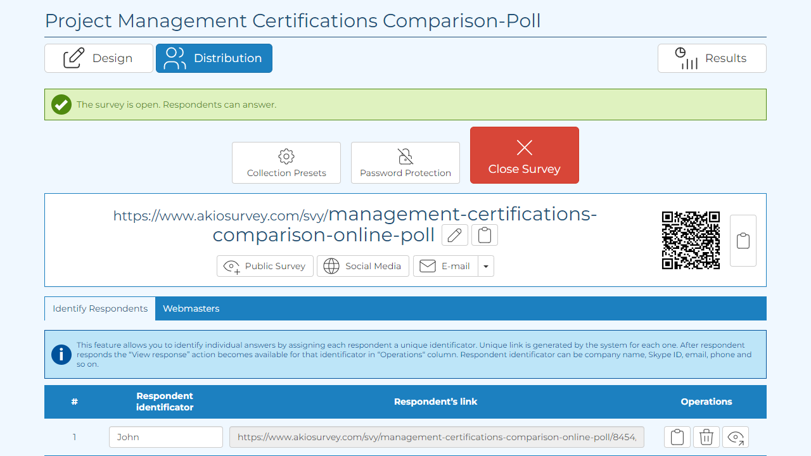Image resolution: width=811 pixels, height=456 pixels.
Task: Send the survey by E-mail
Action: [445, 266]
